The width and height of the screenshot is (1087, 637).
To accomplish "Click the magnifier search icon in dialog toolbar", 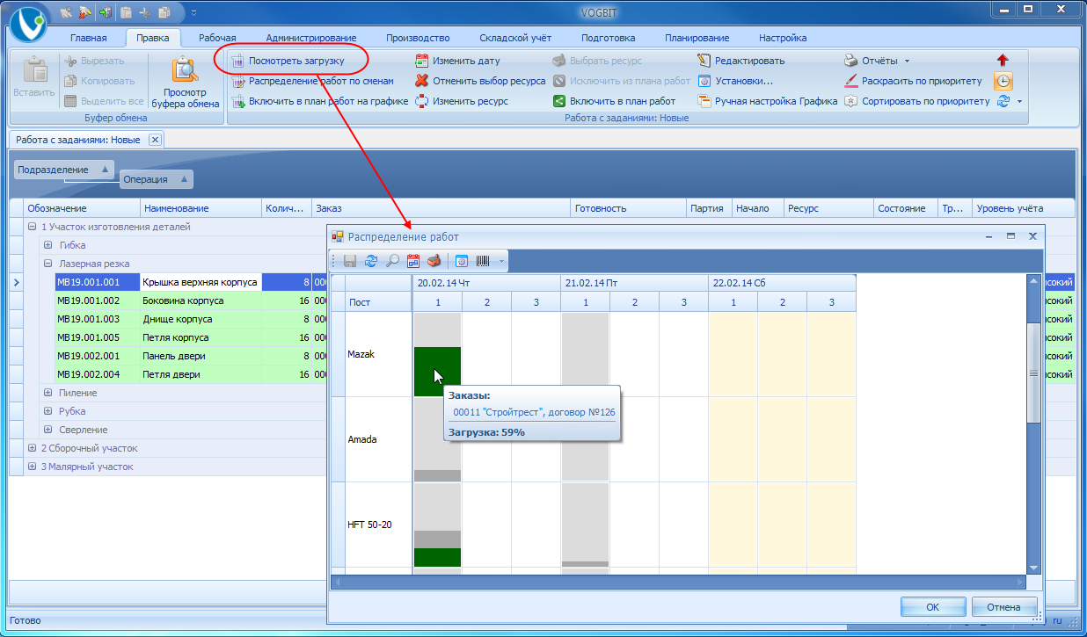I will (392, 261).
